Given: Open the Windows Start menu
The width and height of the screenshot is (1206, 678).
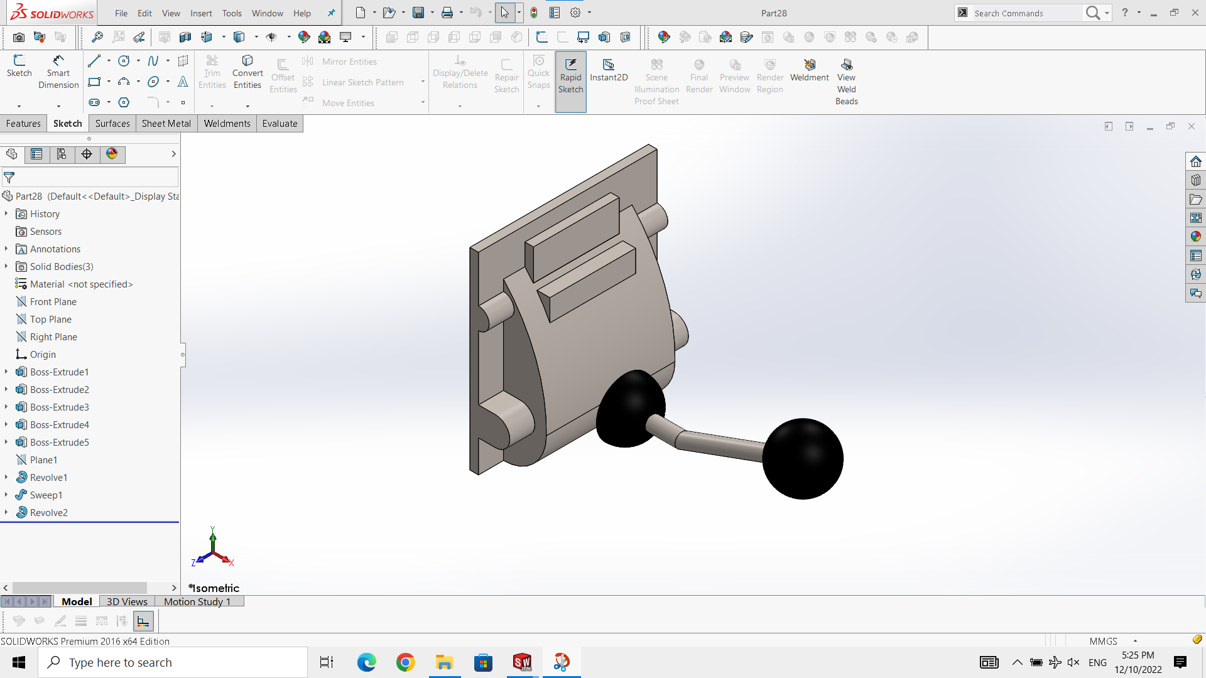Looking at the screenshot, I should tap(19, 662).
